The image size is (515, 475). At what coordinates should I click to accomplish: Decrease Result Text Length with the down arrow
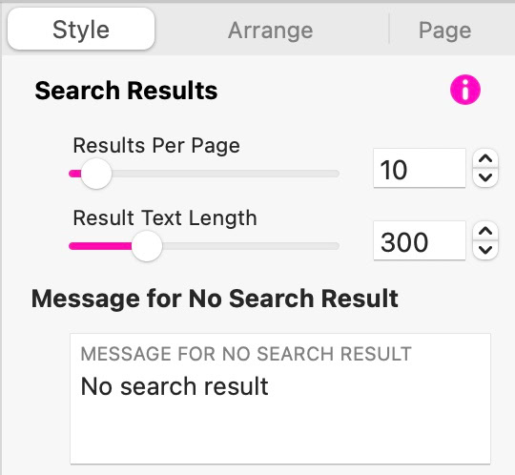(x=485, y=250)
